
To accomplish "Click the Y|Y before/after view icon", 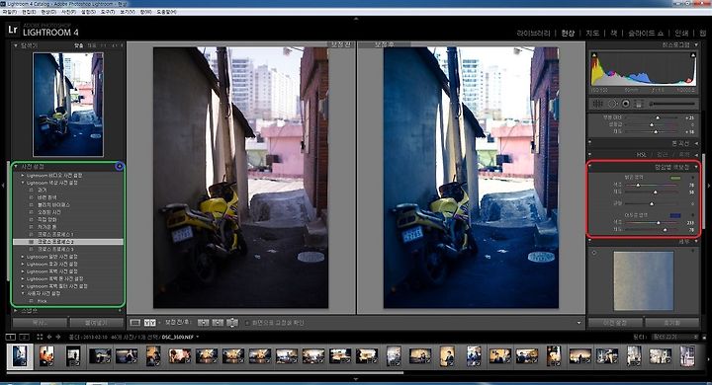I will tap(150, 323).
